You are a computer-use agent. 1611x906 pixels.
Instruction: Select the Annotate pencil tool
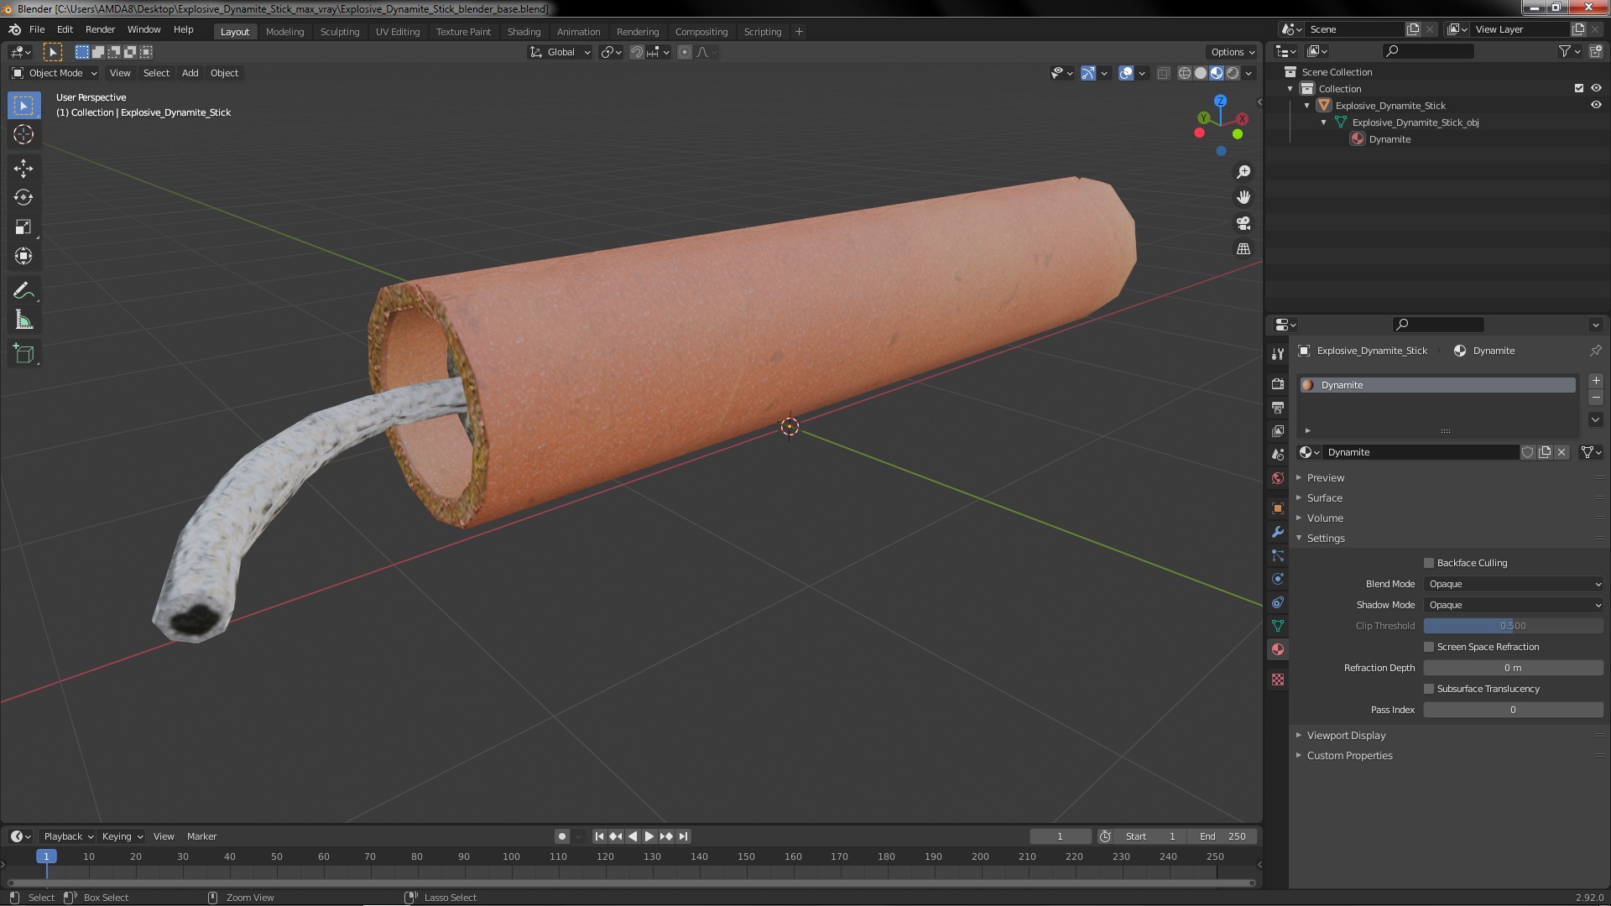(23, 291)
